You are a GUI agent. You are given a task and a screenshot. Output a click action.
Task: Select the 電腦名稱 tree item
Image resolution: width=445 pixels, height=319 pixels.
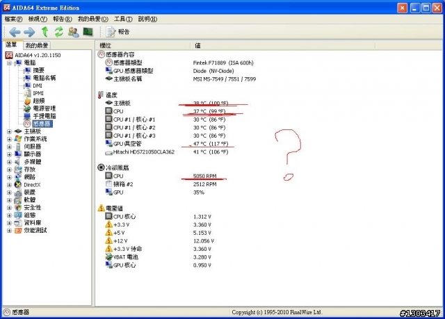44,78
